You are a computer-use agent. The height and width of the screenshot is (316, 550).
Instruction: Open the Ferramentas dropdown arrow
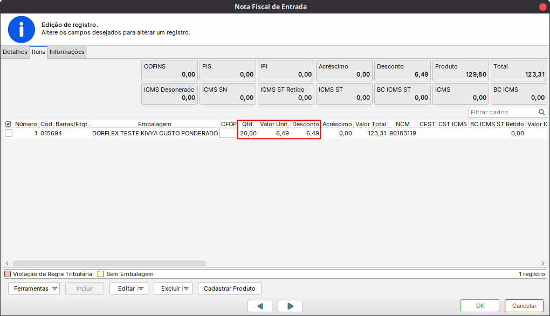point(54,288)
